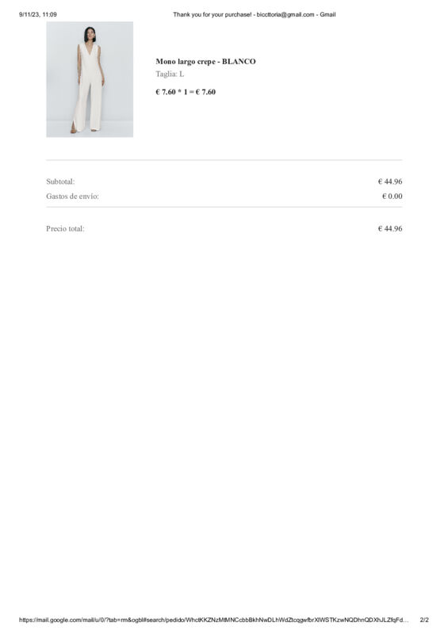Image resolution: width=448 pixels, height=634 pixels.
Task: Click the biccttoria@gmail.com address in the header
Action: pos(285,14)
